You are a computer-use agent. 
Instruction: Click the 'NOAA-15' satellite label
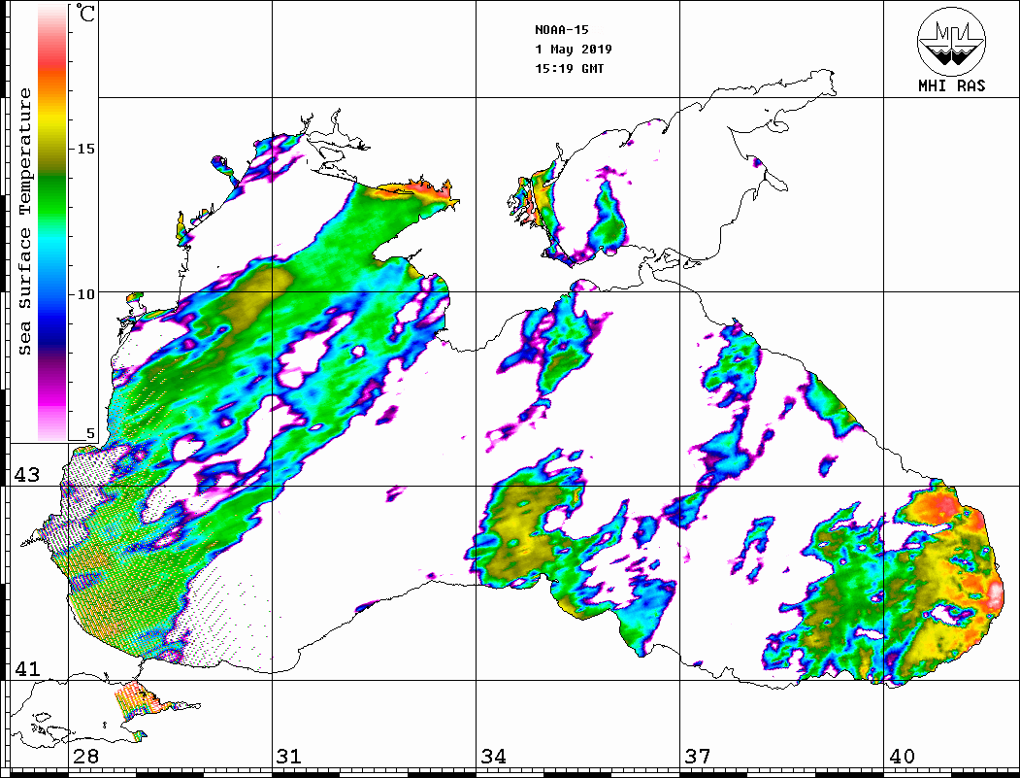(x=561, y=30)
